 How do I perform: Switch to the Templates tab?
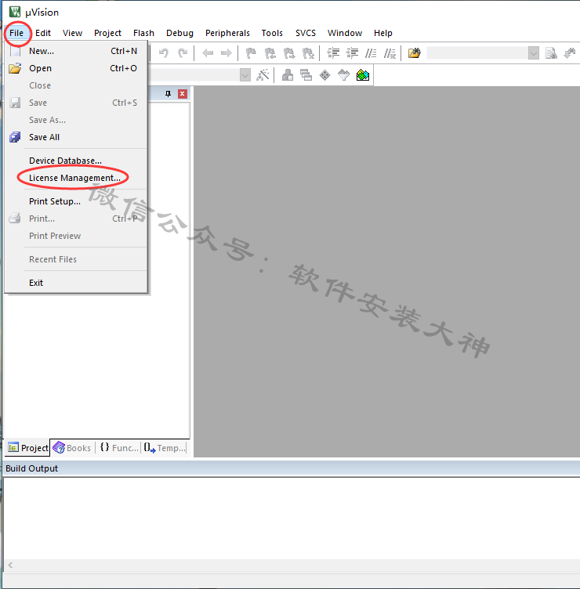click(164, 448)
